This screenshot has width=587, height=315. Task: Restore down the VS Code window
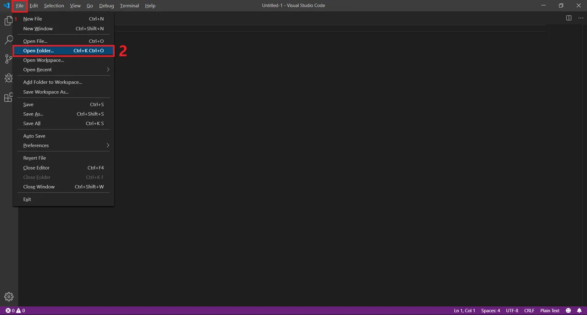click(561, 6)
